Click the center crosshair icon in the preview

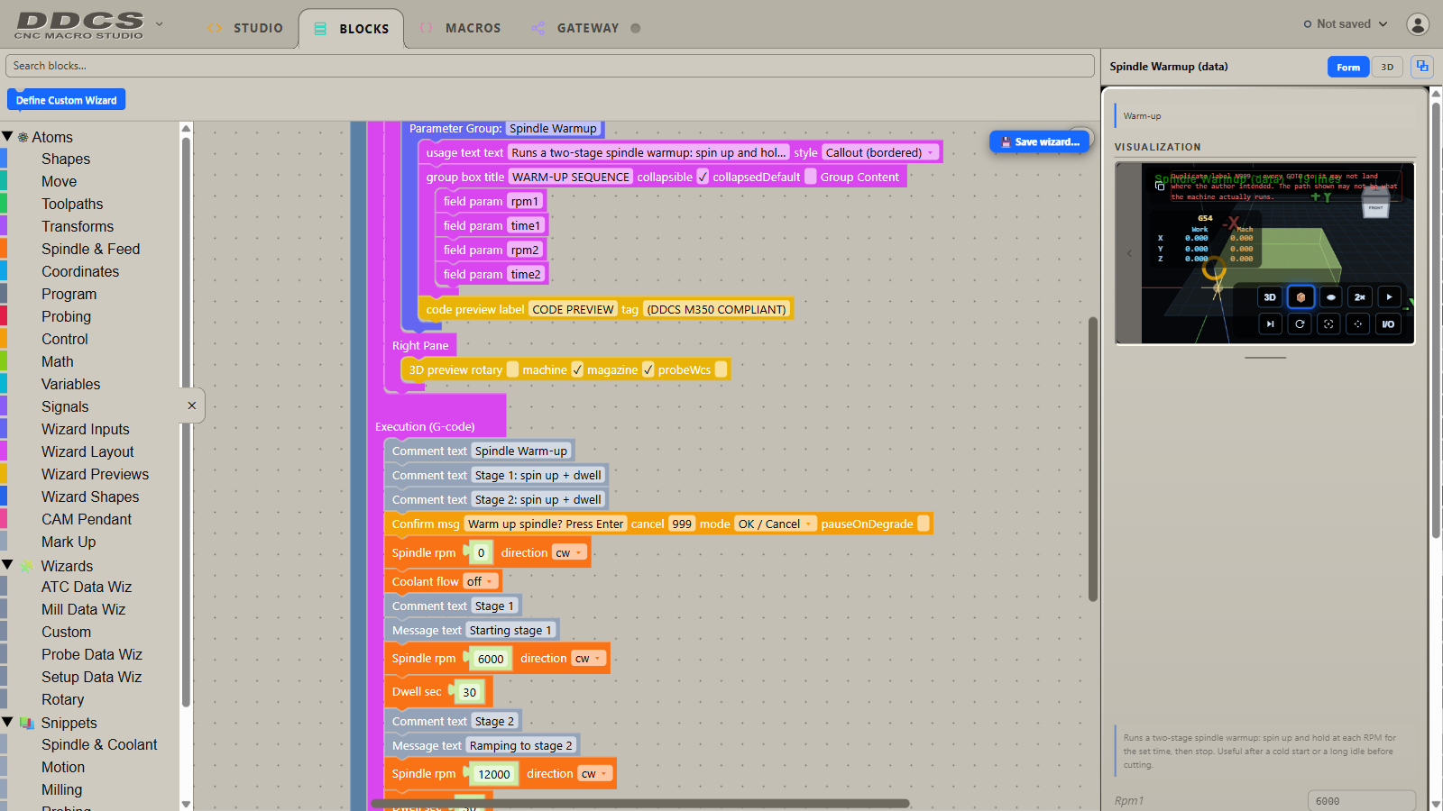(x=1358, y=323)
